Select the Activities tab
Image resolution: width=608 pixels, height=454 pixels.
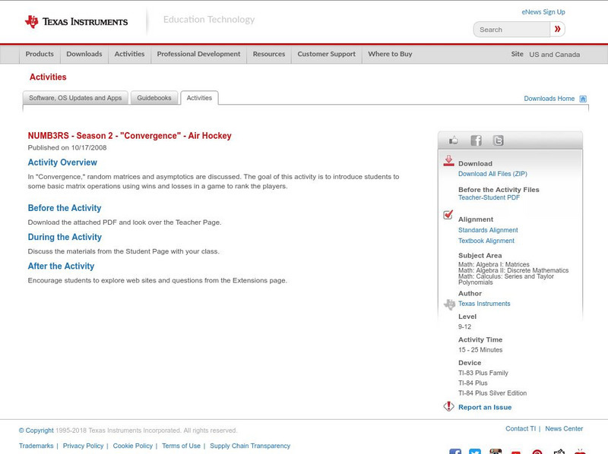click(199, 98)
